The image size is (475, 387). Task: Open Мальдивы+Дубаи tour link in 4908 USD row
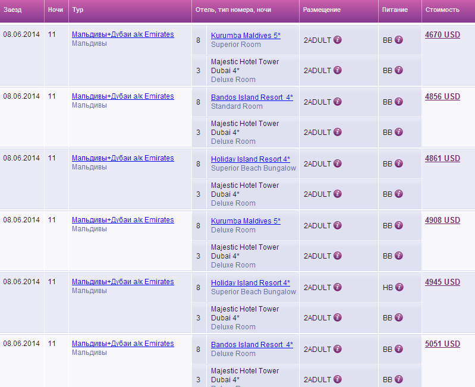[122, 220]
